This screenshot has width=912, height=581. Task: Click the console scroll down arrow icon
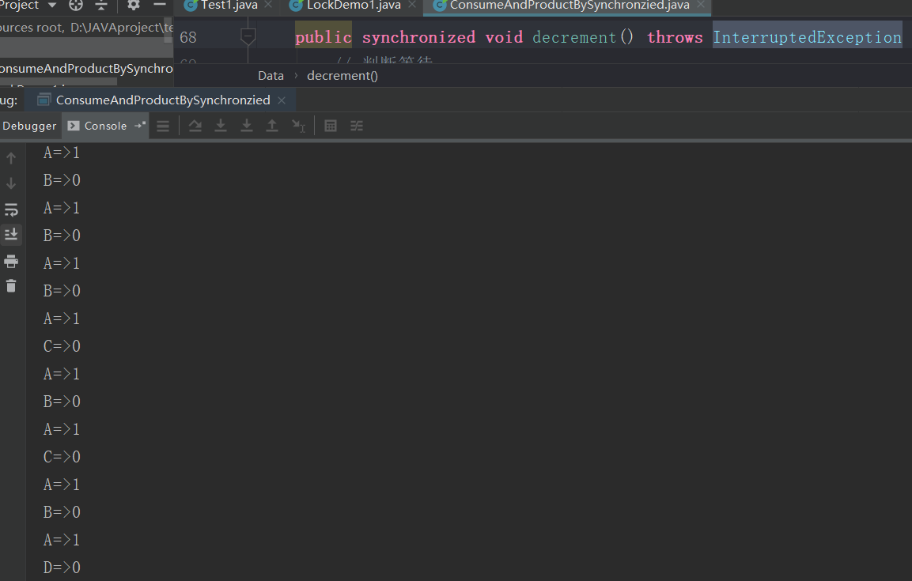tap(11, 183)
